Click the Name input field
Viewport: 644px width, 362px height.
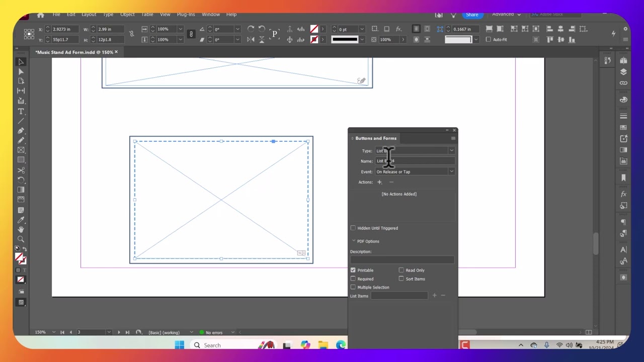[415, 161]
